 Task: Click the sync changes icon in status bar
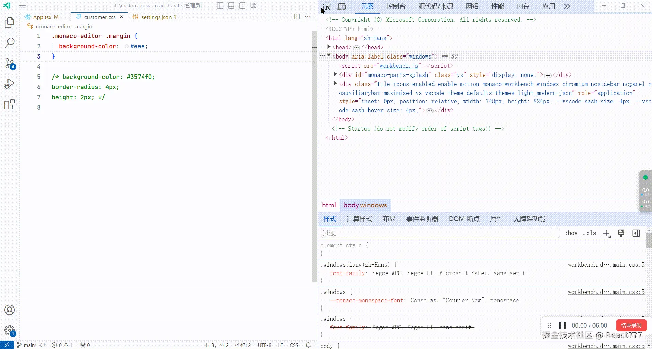point(43,345)
